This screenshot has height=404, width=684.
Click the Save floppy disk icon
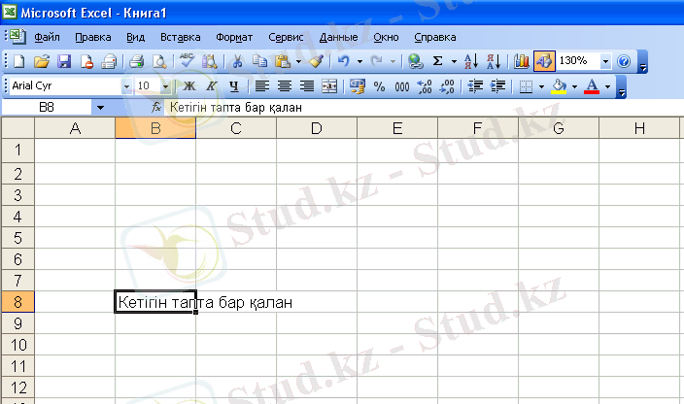(64, 61)
